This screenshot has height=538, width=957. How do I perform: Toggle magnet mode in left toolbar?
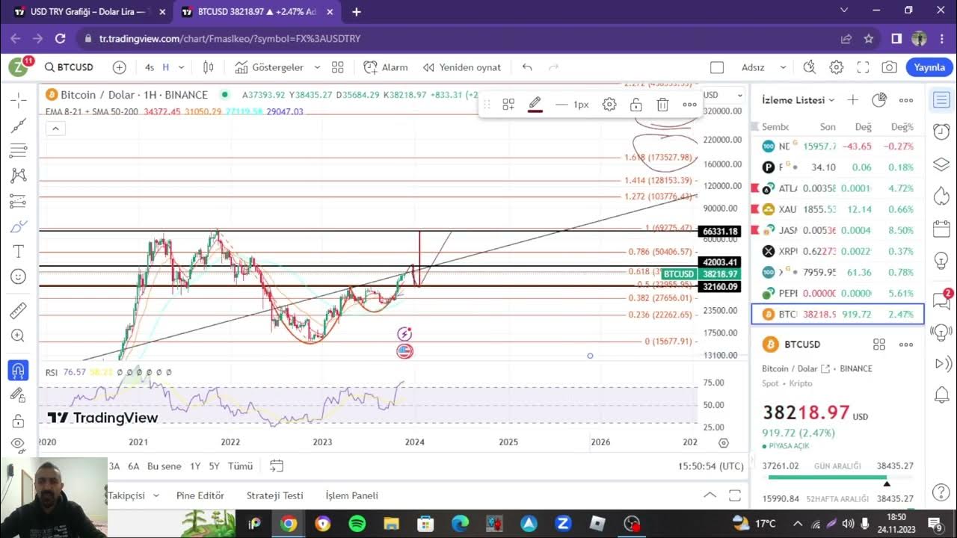click(19, 370)
